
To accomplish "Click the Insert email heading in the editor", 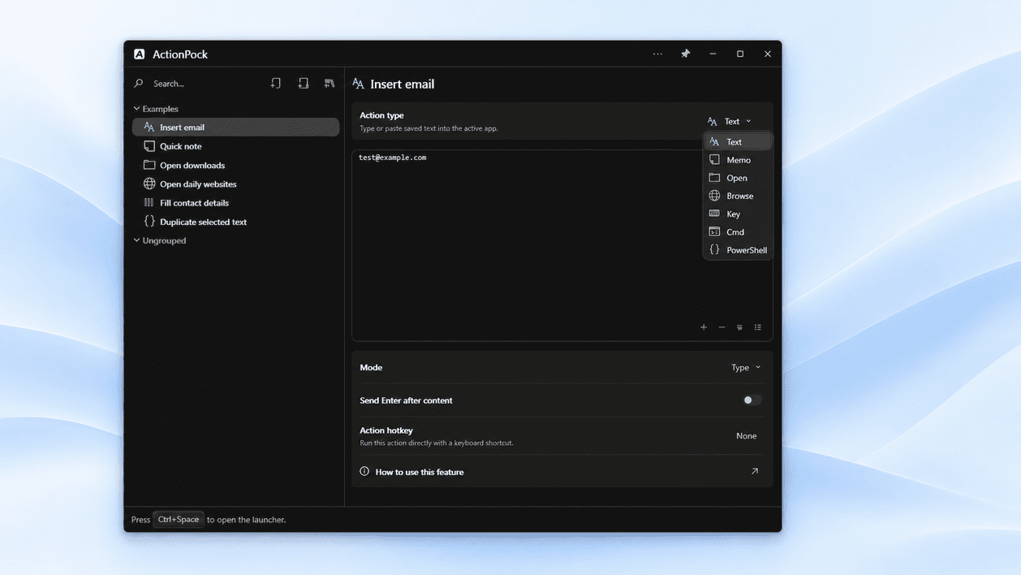I will tap(402, 84).
